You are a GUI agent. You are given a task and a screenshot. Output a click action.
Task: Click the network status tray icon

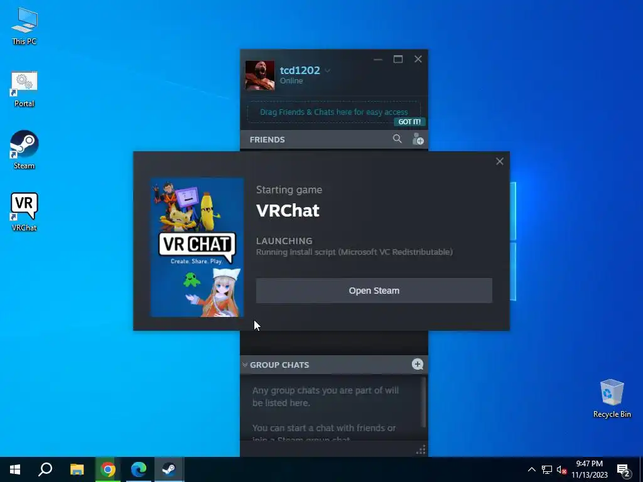pos(547,469)
